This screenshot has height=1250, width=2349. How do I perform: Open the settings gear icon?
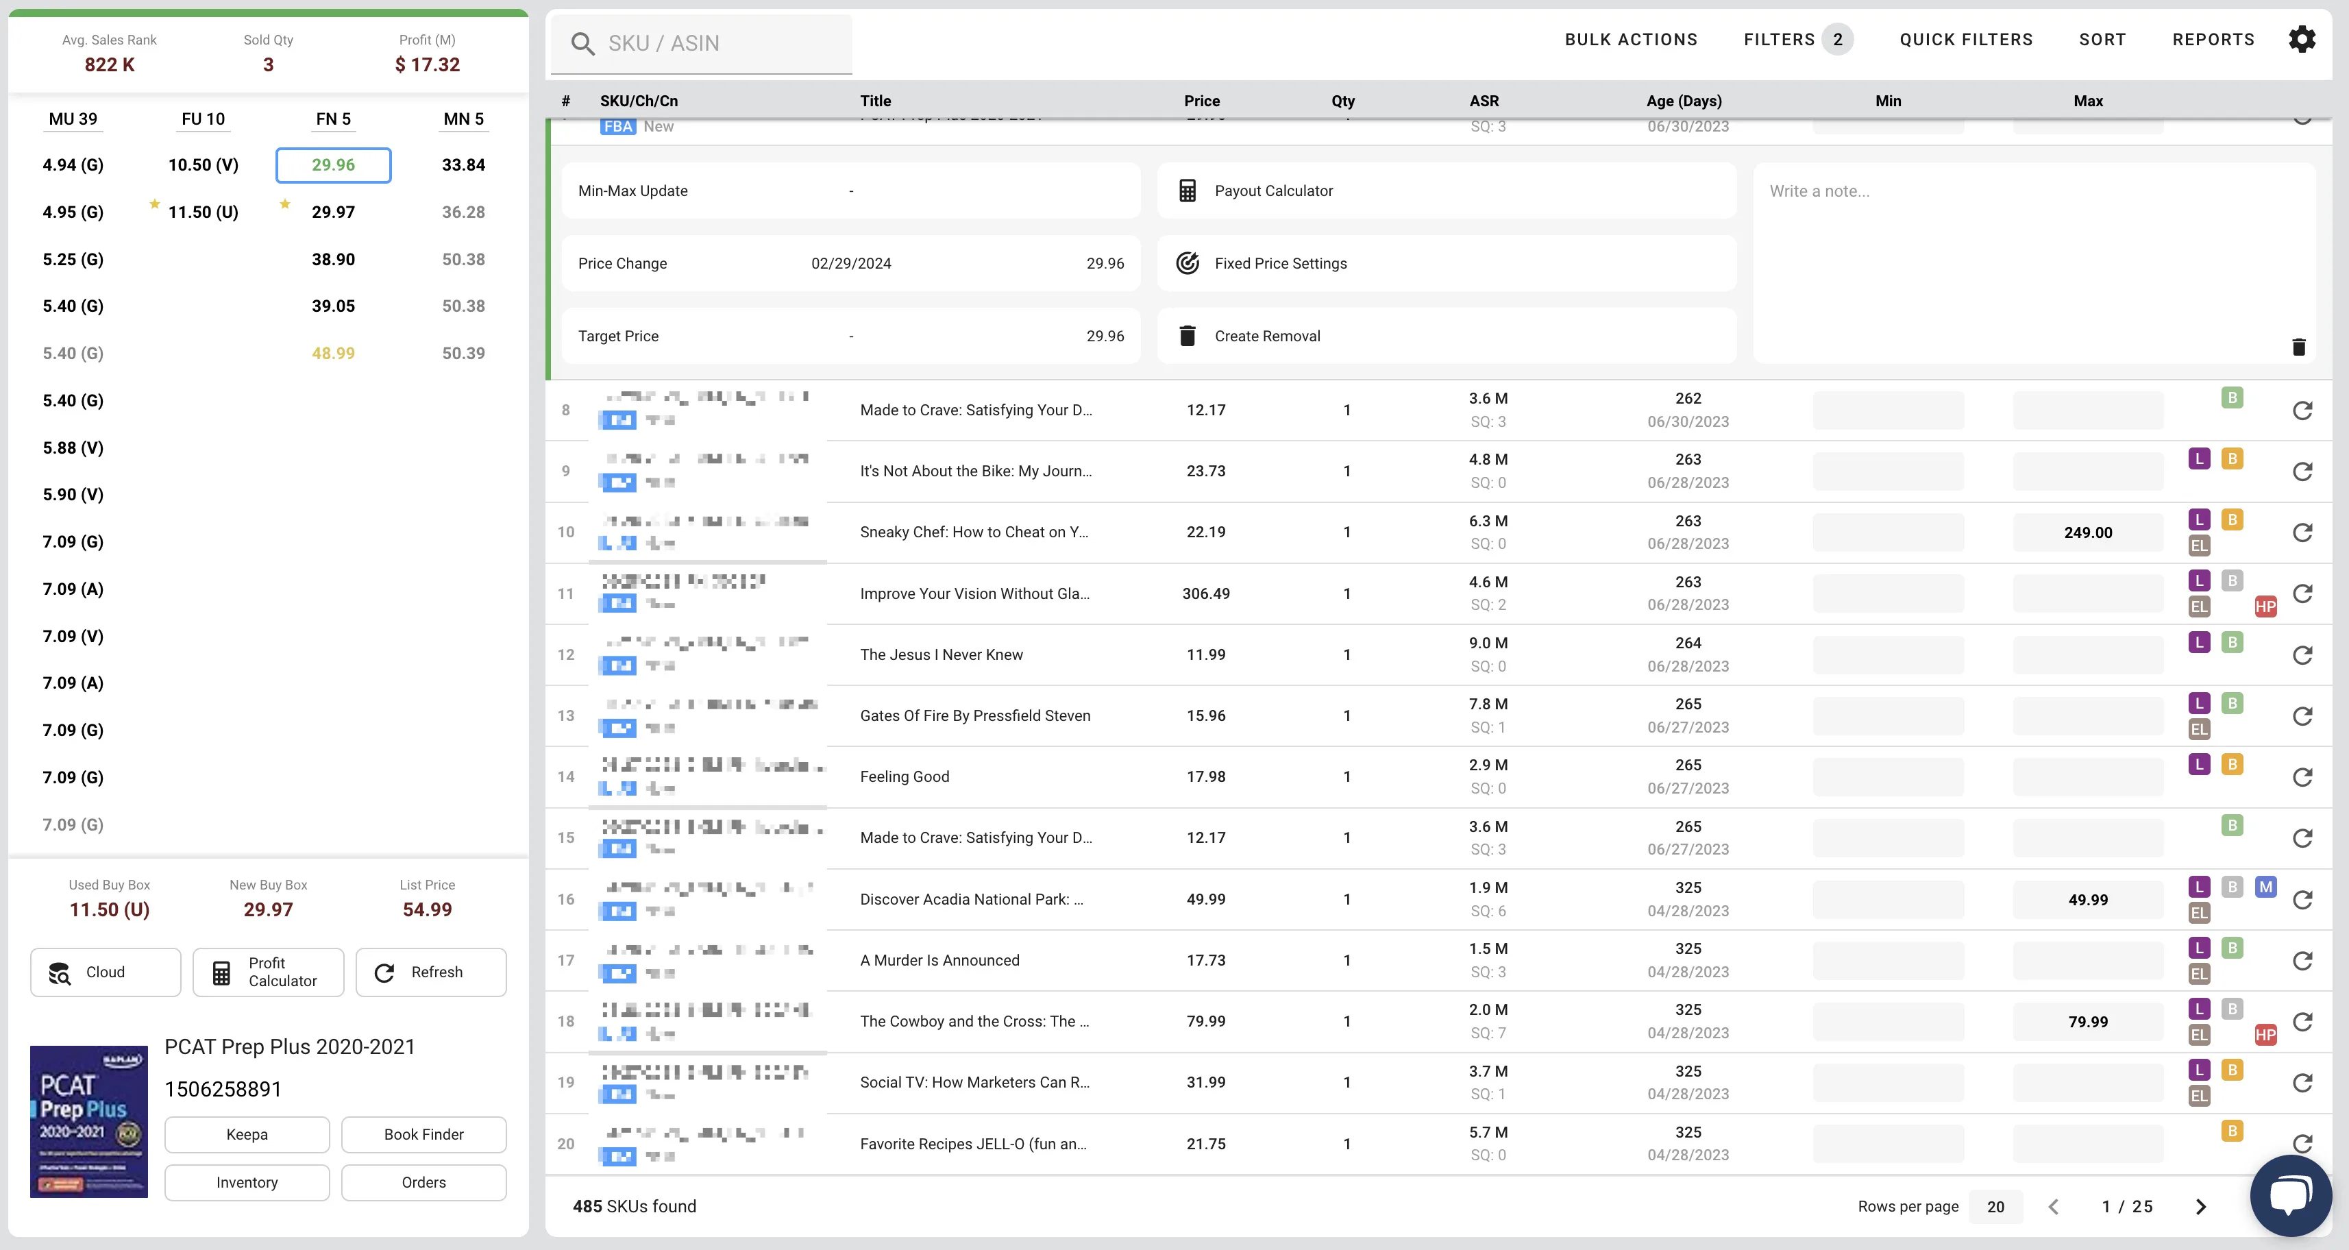click(2302, 39)
